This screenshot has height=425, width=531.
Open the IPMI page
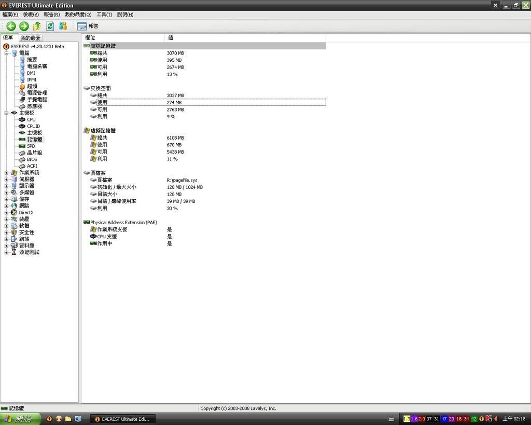tap(32, 79)
